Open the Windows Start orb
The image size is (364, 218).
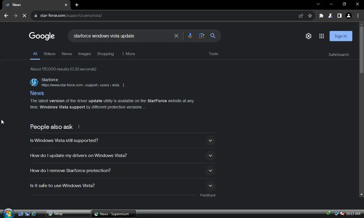coord(8,213)
